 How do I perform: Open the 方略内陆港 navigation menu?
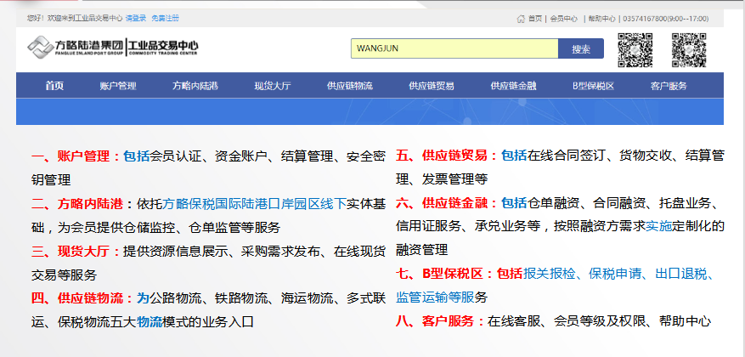195,86
